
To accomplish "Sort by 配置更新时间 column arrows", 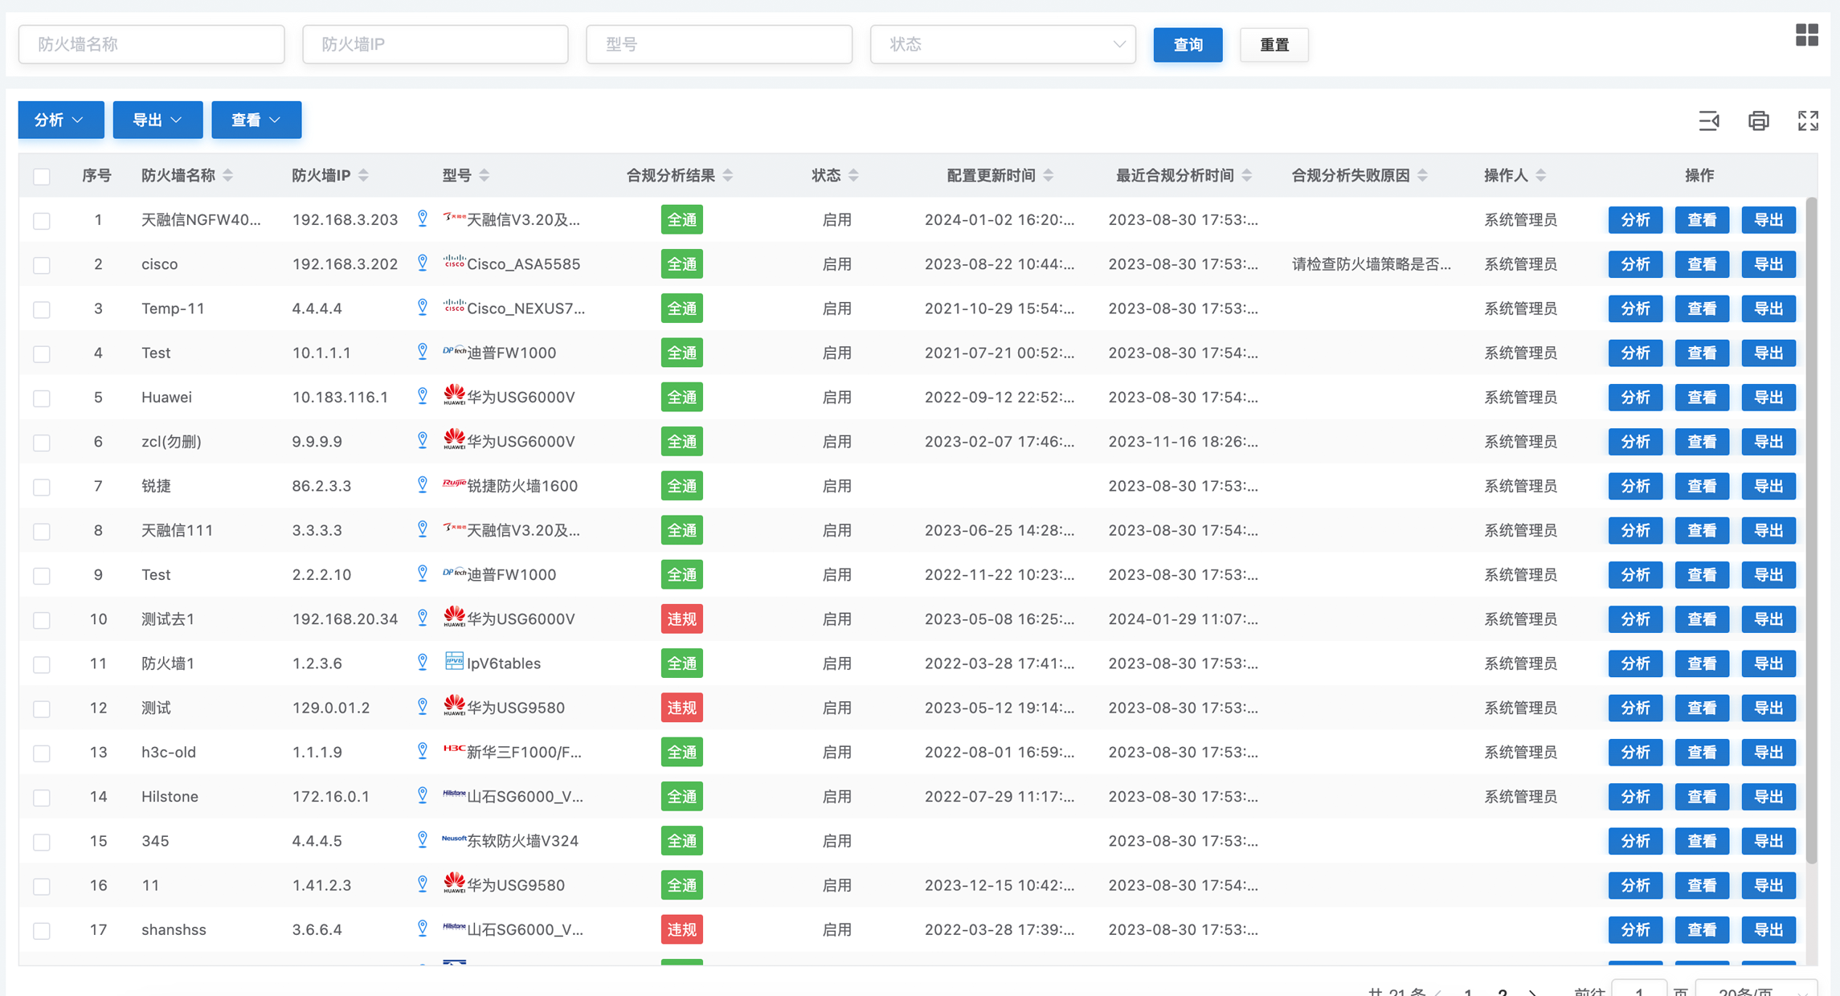I will [1049, 175].
